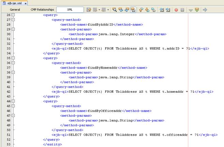Jump to the next bookmark
Image resolution: width=224 pixels, height=147 pixels.
coord(147,10)
